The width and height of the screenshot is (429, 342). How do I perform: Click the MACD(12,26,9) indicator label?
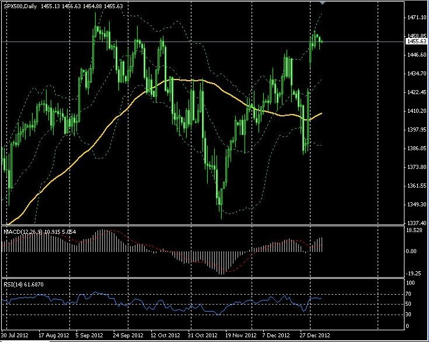(23, 232)
